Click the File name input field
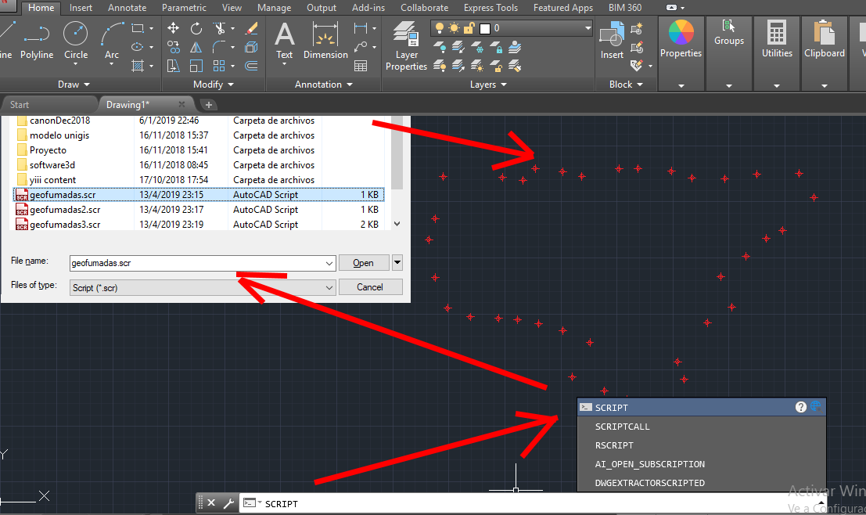This screenshot has height=515, width=866. click(203, 263)
